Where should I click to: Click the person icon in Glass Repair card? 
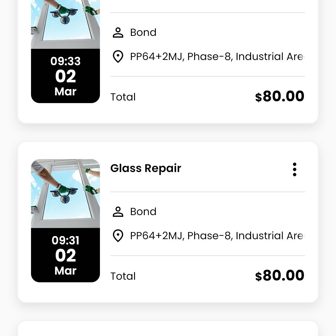pyautogui.click(x=118, y=212)
